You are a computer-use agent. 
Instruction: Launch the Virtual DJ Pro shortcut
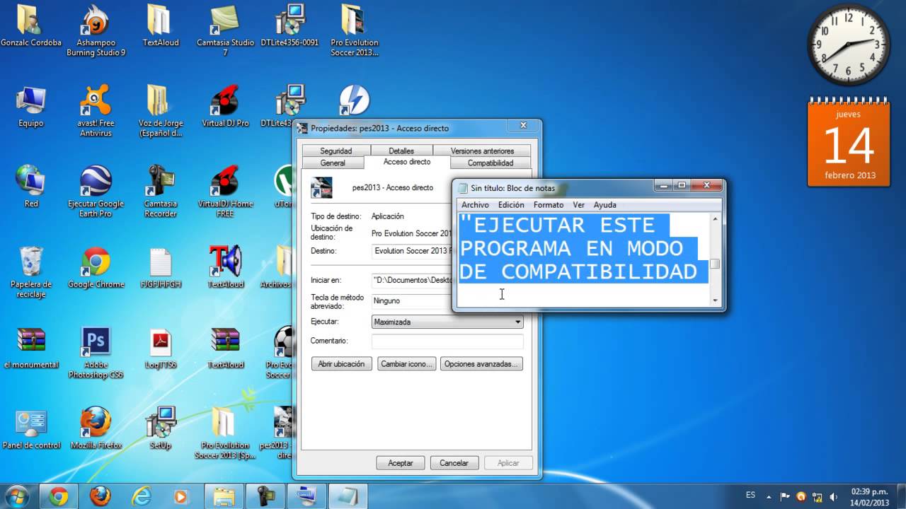coord(225,106)
